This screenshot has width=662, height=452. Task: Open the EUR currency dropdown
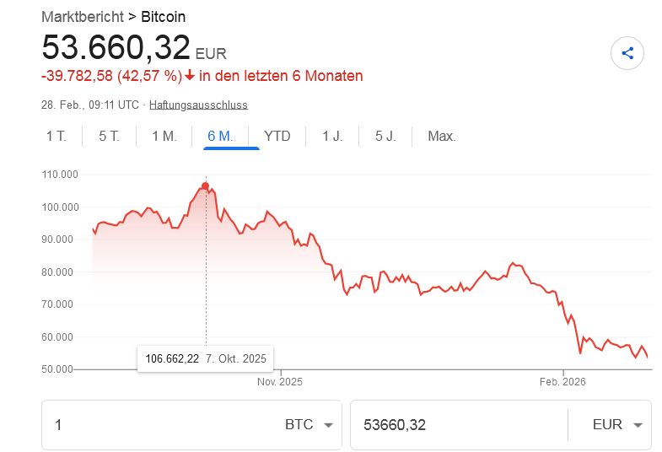[x=618, y=425]
